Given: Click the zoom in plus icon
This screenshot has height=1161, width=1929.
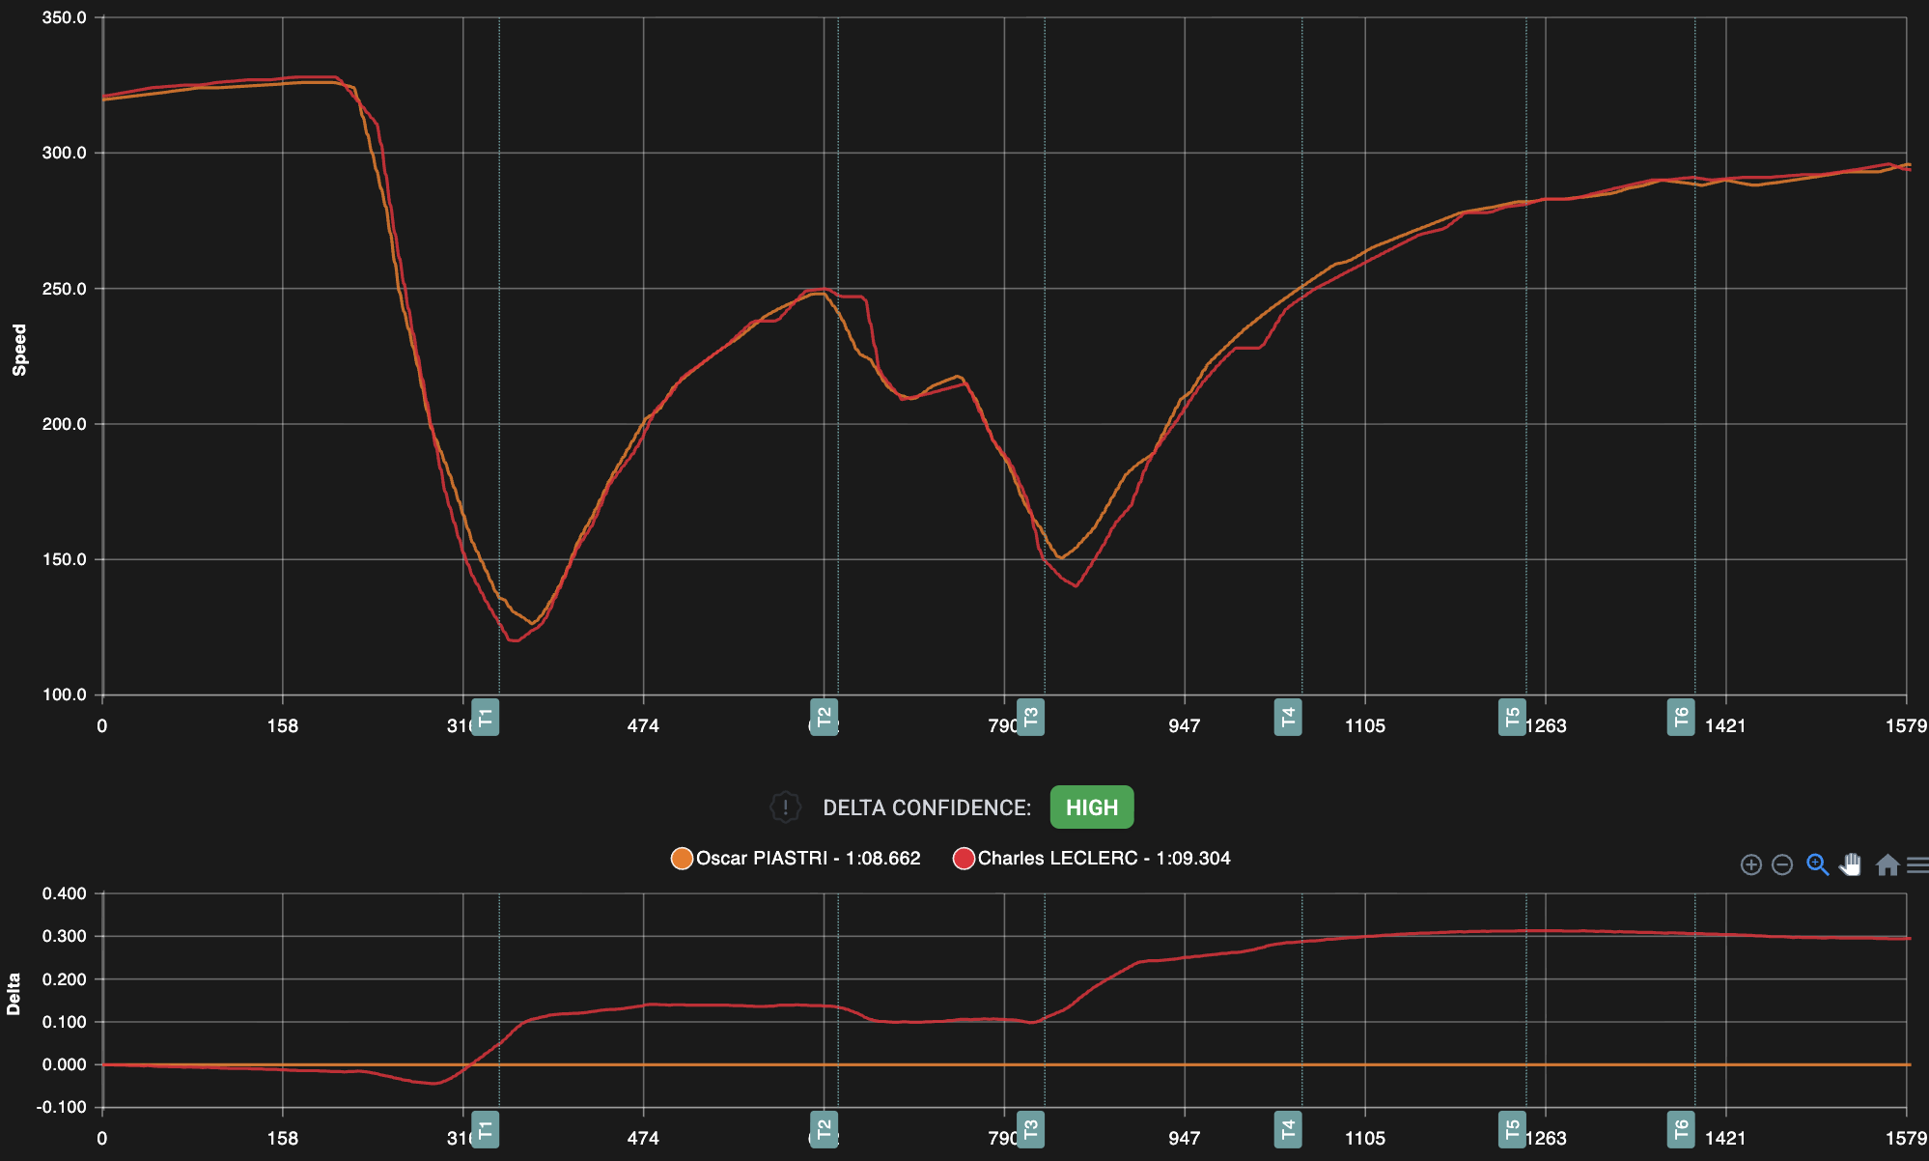Looking at the screenshot, I should [1750, 864].
